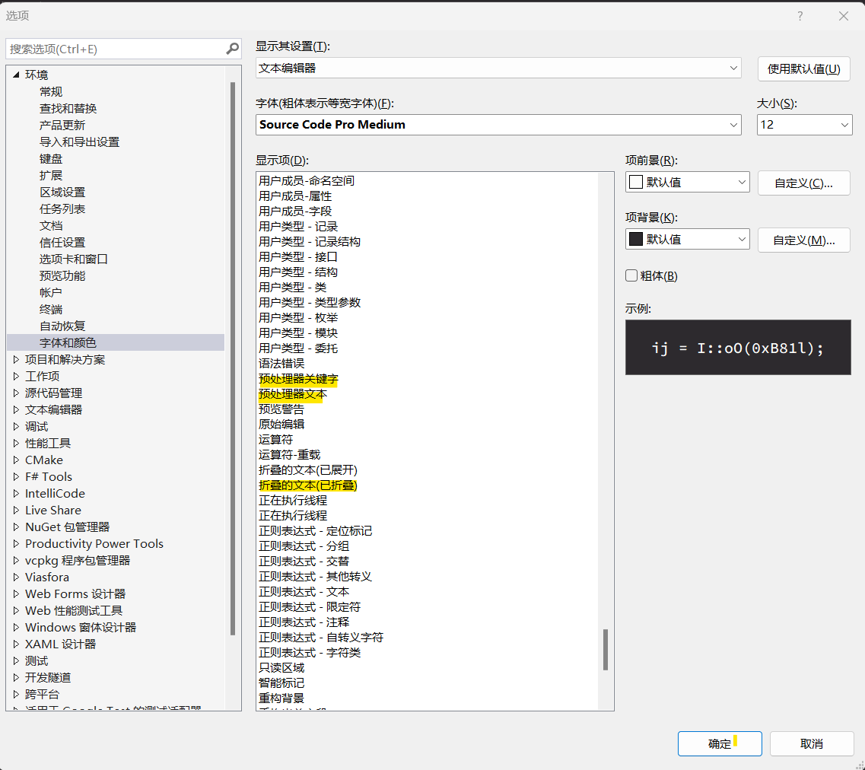Select 终端 tree item
The width and height of the screenshot is (865, 770).
(51, 310)
